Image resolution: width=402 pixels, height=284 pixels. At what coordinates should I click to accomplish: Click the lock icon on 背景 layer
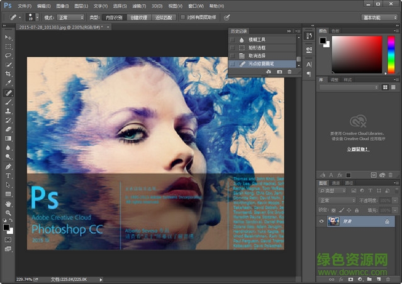click(x=386, y=221)
